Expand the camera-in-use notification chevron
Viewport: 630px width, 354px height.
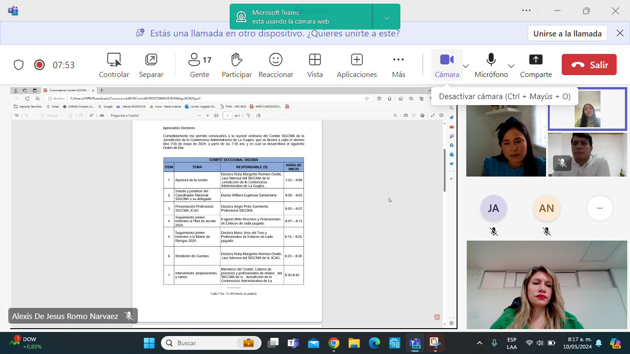coord(387,18)
